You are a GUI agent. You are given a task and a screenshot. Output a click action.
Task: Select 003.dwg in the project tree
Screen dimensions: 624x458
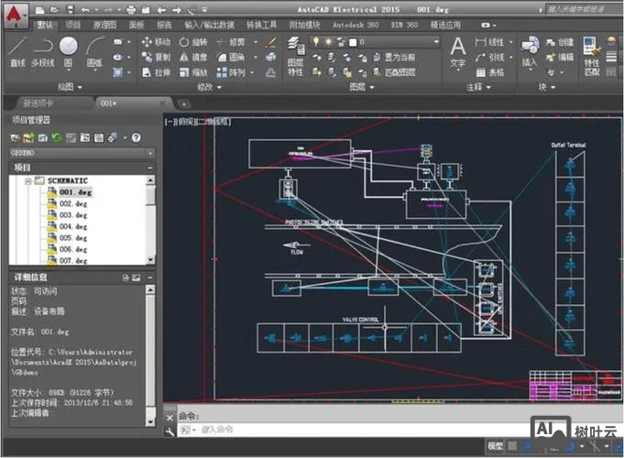[72, 215]
